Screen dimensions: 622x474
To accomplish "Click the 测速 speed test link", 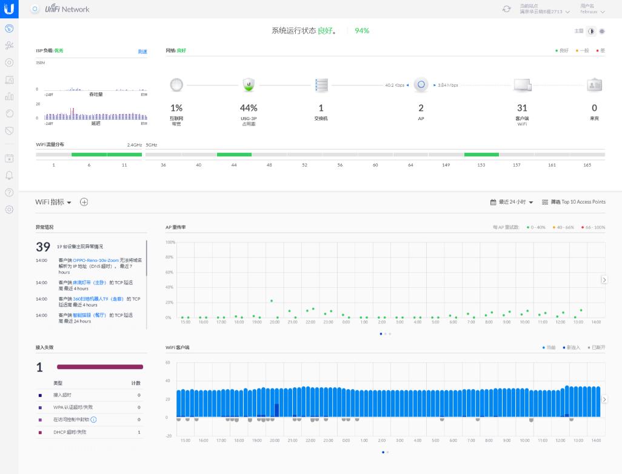I will point(142,52).
